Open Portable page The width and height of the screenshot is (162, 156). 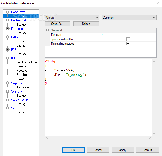[x=22, y=75]
